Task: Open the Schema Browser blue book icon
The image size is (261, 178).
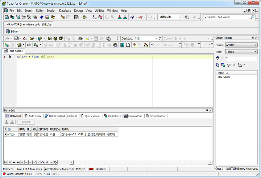Action: click(42, 17)
